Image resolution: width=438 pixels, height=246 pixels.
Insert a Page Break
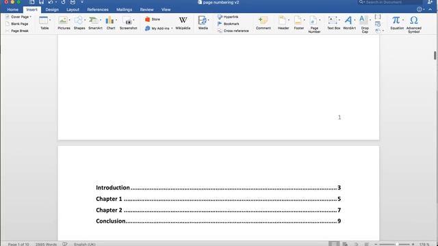click(x=16, y=31)
